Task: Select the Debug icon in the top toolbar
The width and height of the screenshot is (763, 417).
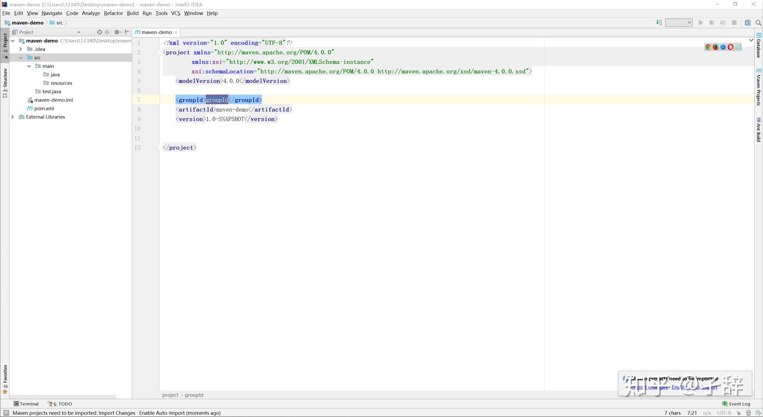Action: tap(712, 23)
